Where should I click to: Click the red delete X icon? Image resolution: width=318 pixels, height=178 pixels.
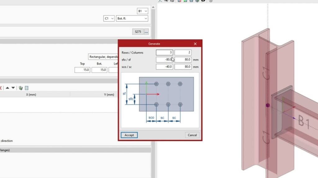[1, 88]
